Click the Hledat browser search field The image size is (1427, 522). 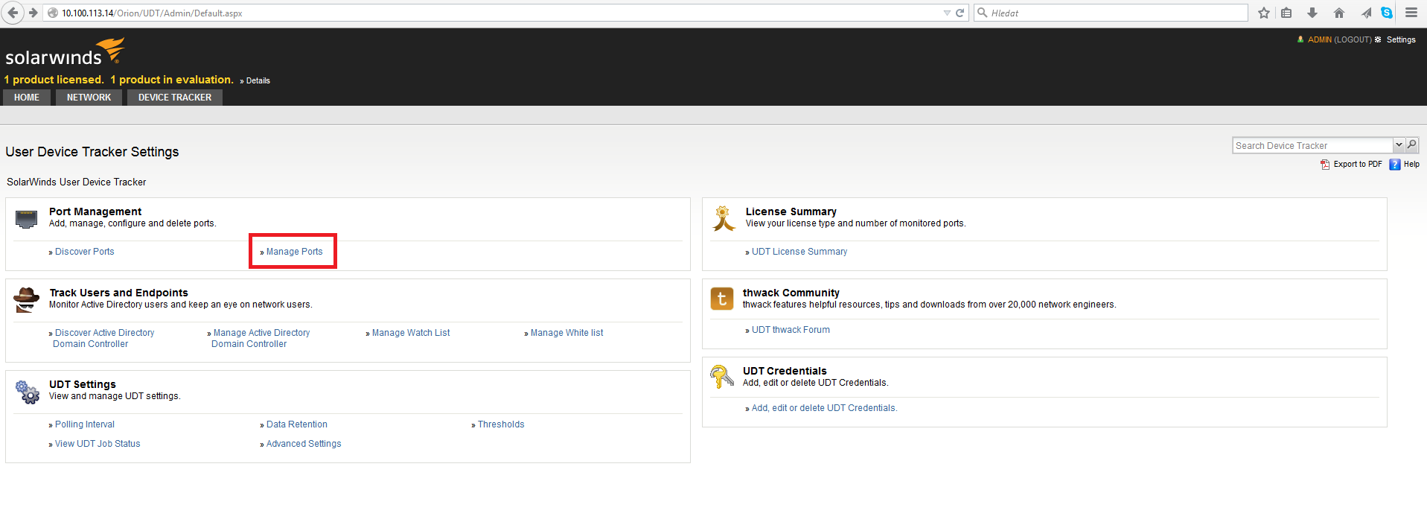[x=1111, y=13]
